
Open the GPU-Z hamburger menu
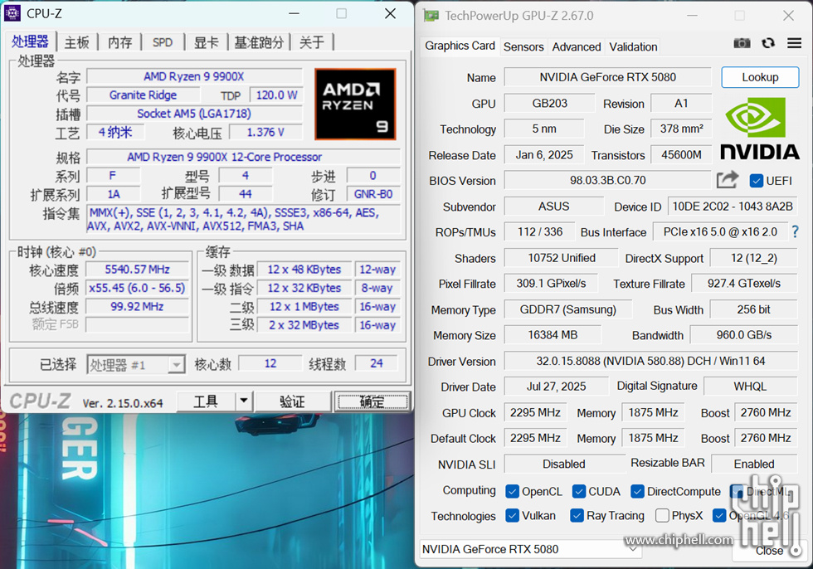[795, 43]
